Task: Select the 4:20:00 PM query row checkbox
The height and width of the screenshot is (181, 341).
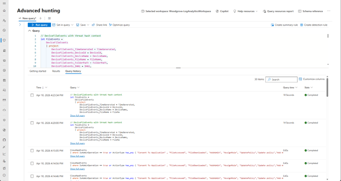Action: (x=32, y=123)
